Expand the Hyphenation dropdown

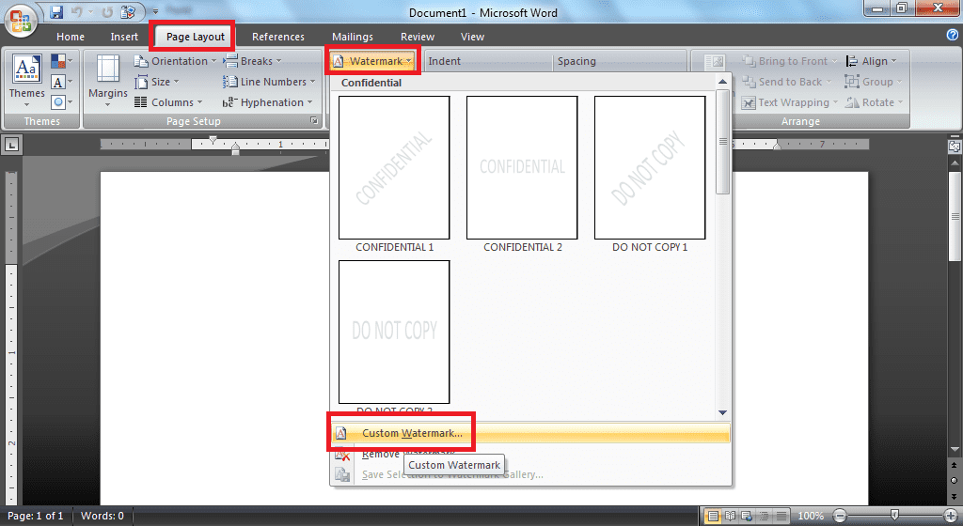pos(268,102)
